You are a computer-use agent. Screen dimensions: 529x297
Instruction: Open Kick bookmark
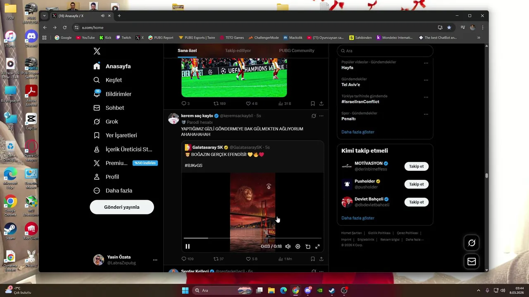[x=105, y=38]
